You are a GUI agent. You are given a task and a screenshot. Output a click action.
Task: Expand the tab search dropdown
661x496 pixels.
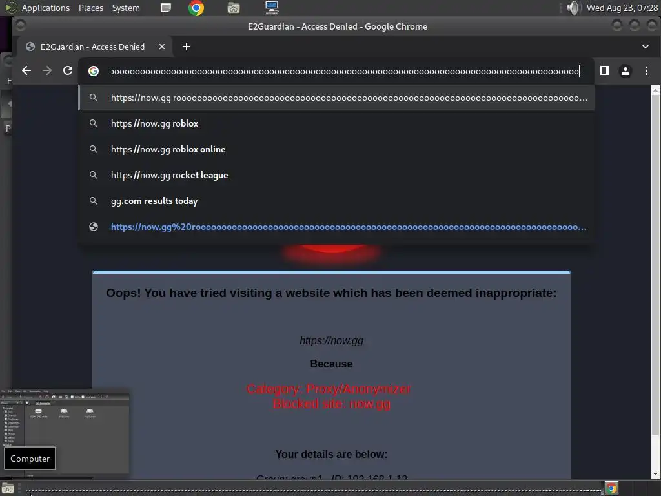click(645, 46)
